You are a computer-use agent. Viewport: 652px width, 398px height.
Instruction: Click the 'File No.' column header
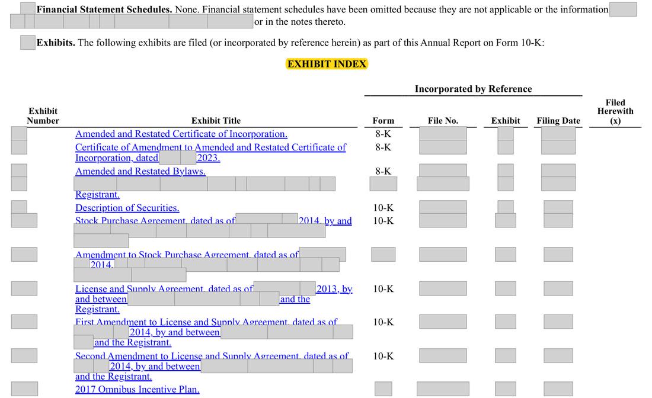click(443, 120)
